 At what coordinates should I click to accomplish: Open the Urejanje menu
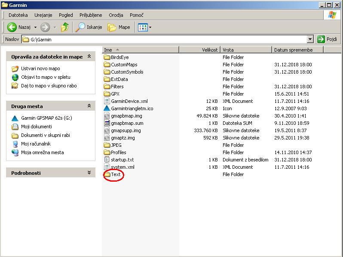click(43, 15)
